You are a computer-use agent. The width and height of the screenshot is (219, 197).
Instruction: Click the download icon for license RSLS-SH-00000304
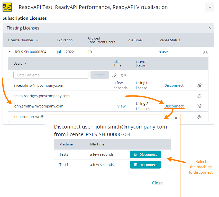click(205, 52)
